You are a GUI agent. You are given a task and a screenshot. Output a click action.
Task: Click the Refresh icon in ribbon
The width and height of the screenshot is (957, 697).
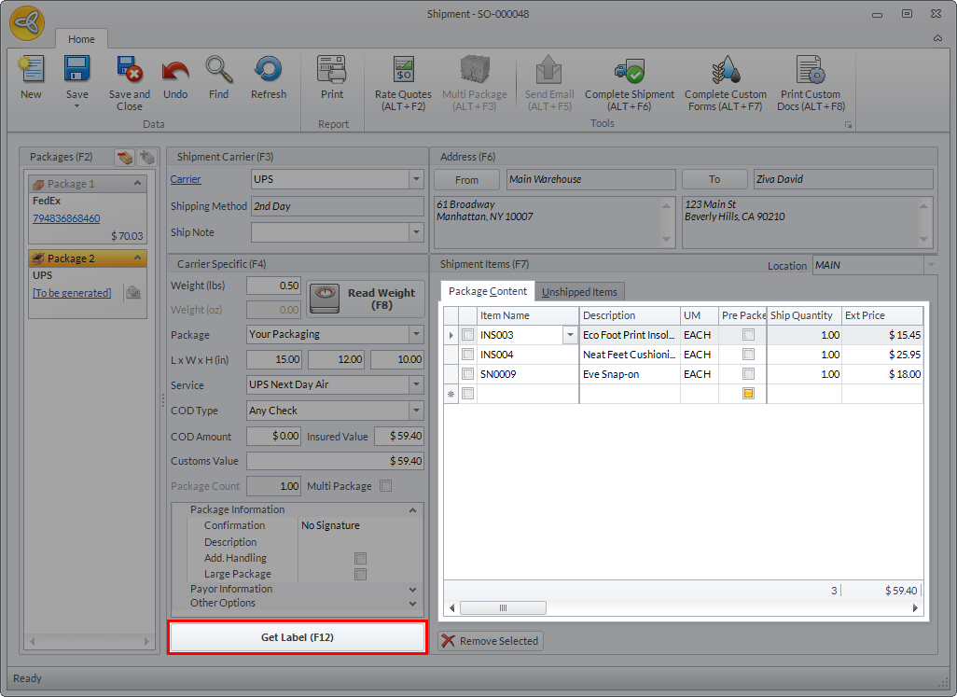tap(268, 69)
